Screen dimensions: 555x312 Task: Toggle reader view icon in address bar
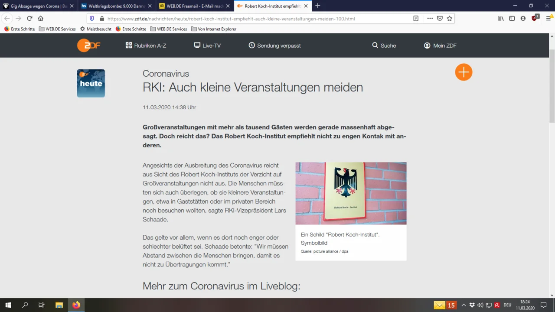click(416, 19)
